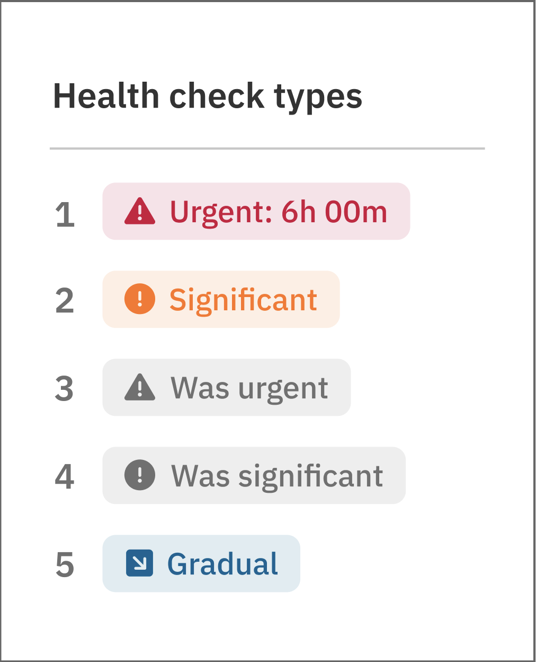
Task: Click the number 3 label
Action: coord(65,388)
